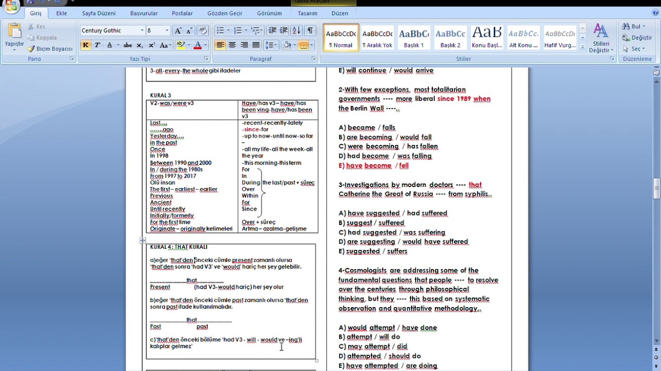Toggle align text left
The image size is (661, 371).
coord(221,45)
